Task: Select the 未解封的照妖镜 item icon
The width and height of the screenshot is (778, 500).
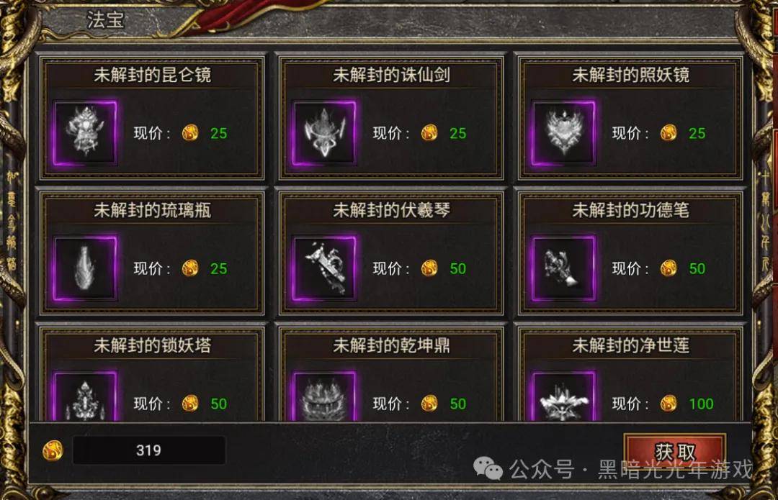Action: click(x=563, y=133)
